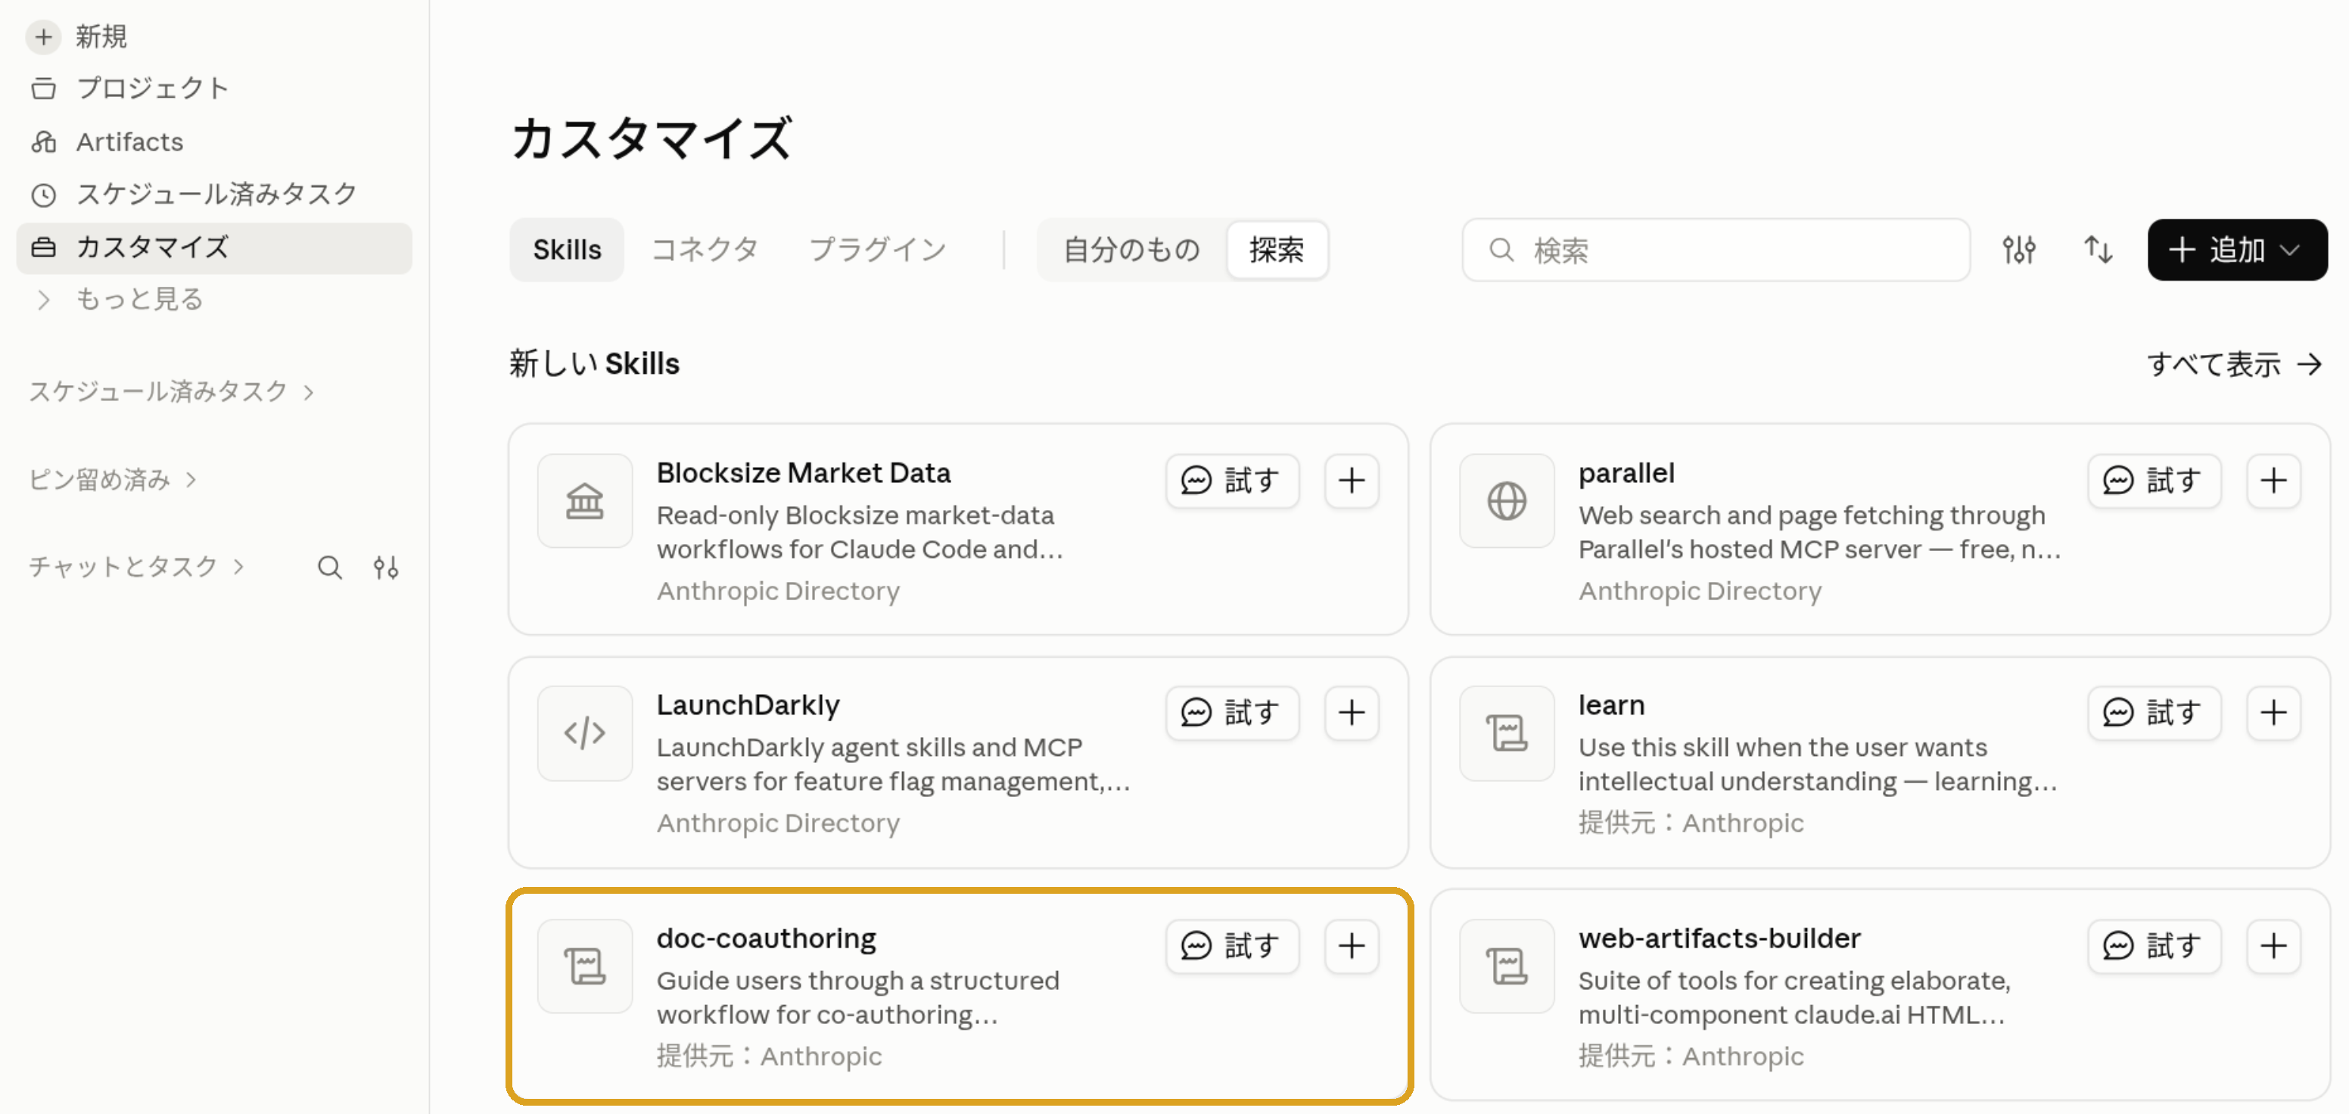Try the doc-coauthoring skill

[x=1231, y=945]
